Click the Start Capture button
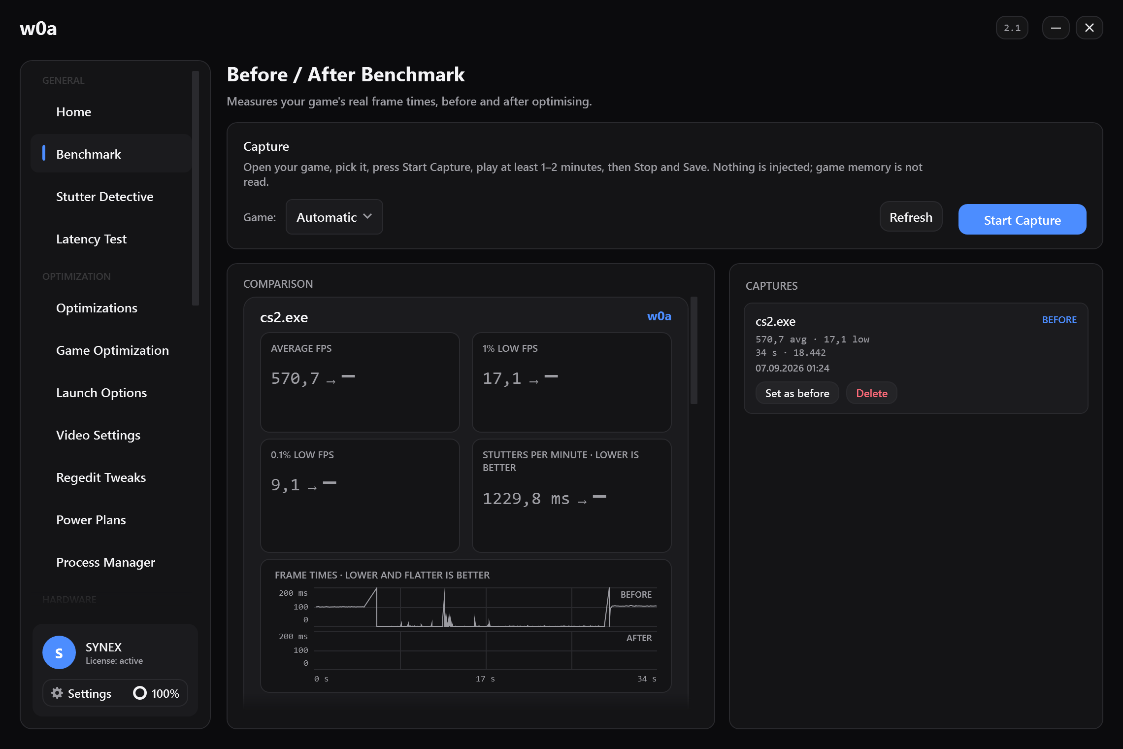1123x749 pixels. tap(1022, 220)
